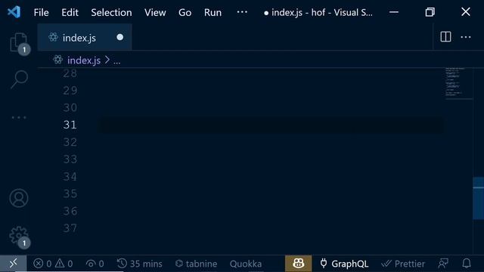Click index.js in the breadcrumb
Screen dimensions: 484x272
click(84, 60)
